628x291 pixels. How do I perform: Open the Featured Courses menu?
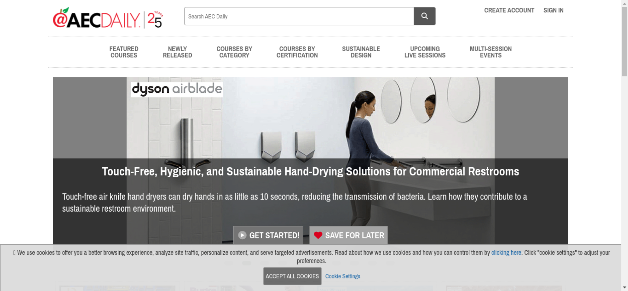[124, 52]
